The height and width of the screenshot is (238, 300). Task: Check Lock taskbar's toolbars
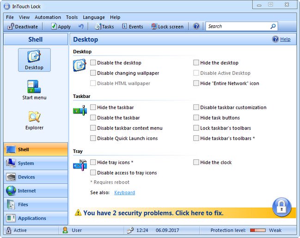click(x=196, y=128)
